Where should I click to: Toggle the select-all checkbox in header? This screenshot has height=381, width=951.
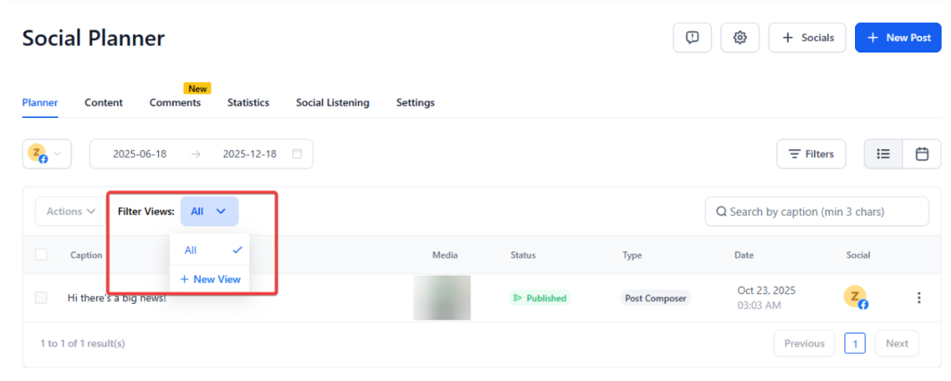41,255
